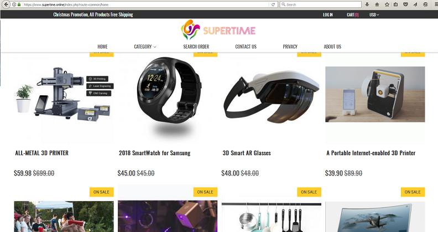
Task: Open the browser hamburger menu
Action: [434, 4]
